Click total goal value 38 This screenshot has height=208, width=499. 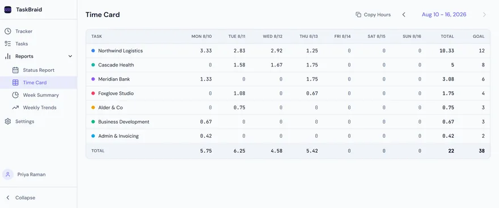tap(482, 151)
